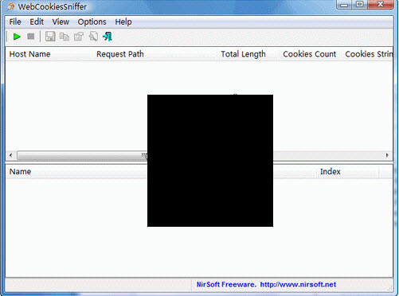Click the horizontal scrollbar right arrow
Viewport: 399px width, 296px height.
[x=387, y=155]
